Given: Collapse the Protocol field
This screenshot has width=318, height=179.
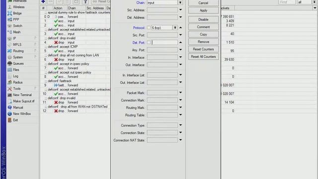Looking at the screenshot, I should pyautogui.click(x=180, y=28).
